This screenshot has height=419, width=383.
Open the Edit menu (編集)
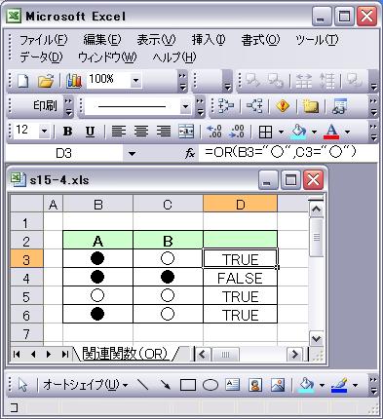pyautogui.click(x=102, y=40)
